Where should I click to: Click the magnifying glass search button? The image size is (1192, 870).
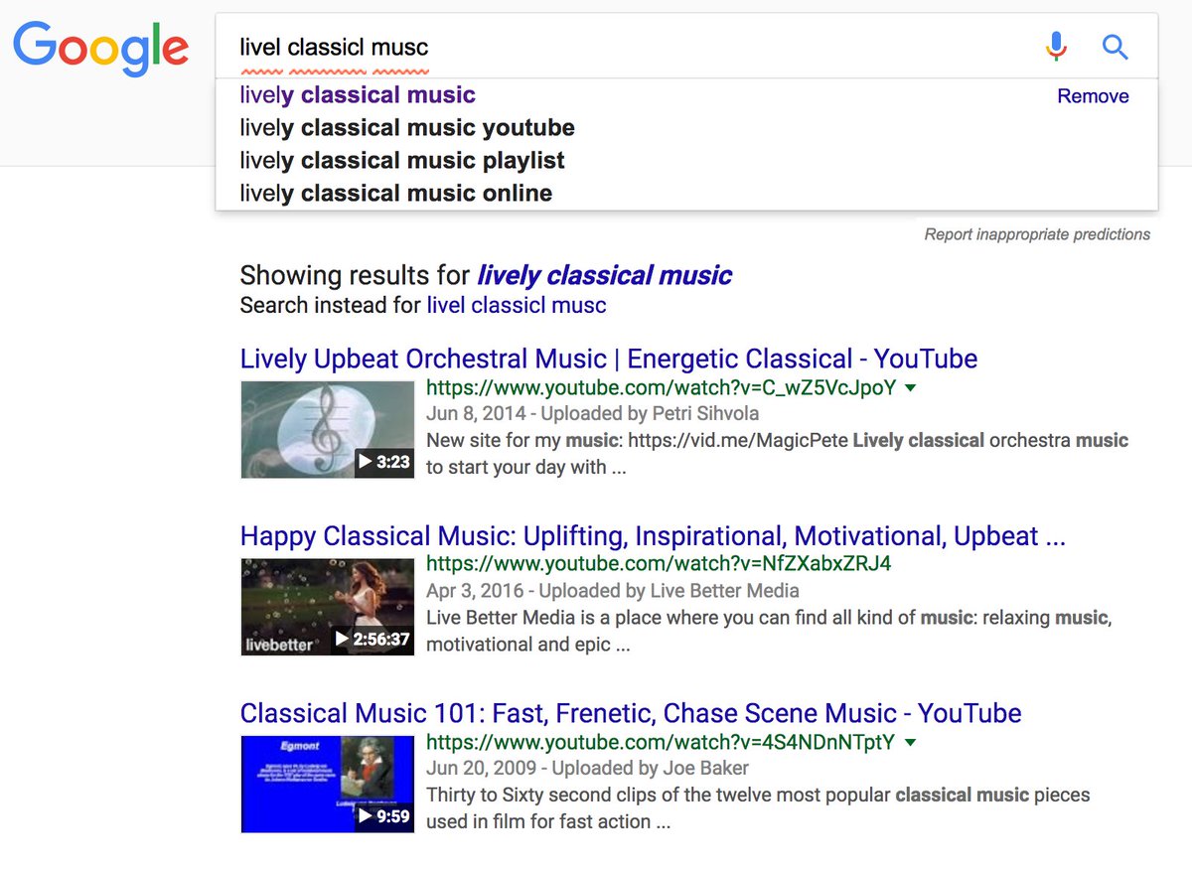(x=1116, y=46)
